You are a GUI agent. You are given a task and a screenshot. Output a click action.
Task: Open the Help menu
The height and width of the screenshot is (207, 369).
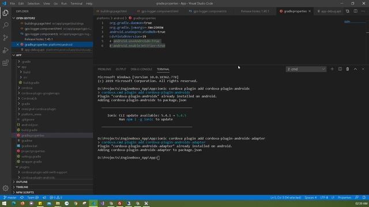pyautogui.click(x=89, y=3)
